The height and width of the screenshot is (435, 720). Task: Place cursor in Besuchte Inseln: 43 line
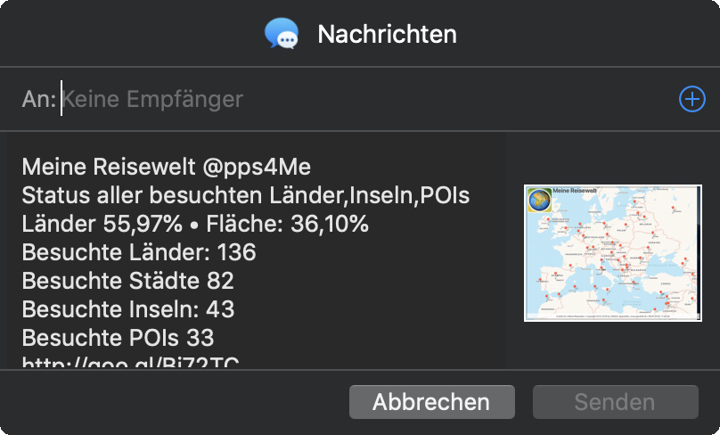[x=128, y=309]
